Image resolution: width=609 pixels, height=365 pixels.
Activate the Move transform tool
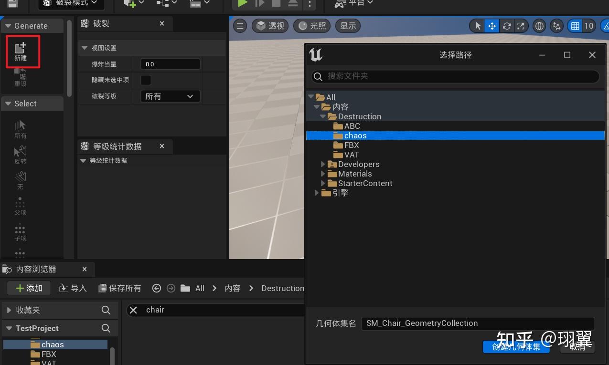tap(491, 26)
